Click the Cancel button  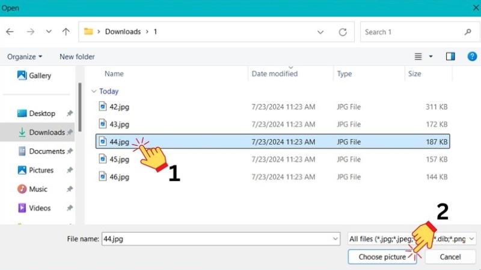450,257
